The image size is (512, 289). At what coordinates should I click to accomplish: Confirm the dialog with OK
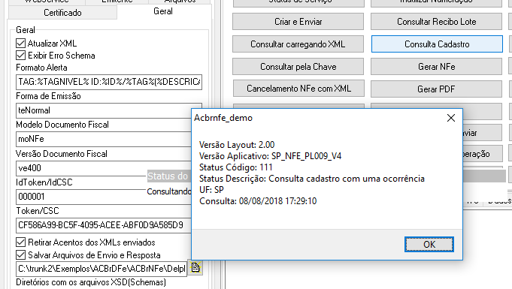click(429, 244)
